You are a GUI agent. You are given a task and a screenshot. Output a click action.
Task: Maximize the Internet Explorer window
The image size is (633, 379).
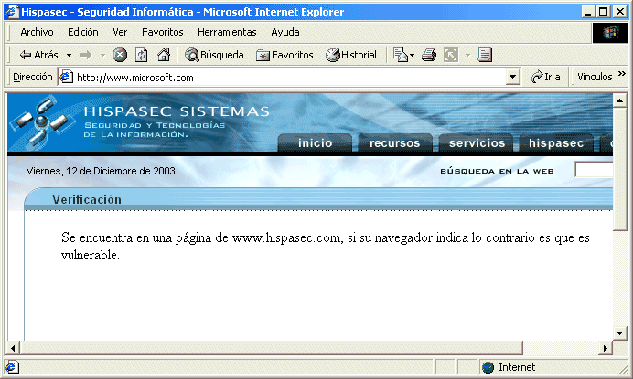pyautogui.click(x=603, y=12)
